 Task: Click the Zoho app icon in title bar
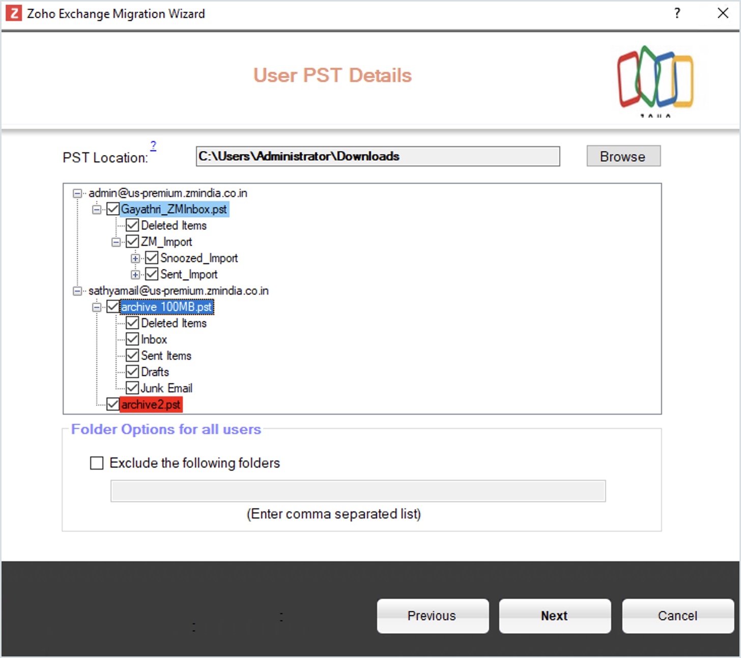tap(14, 13)
